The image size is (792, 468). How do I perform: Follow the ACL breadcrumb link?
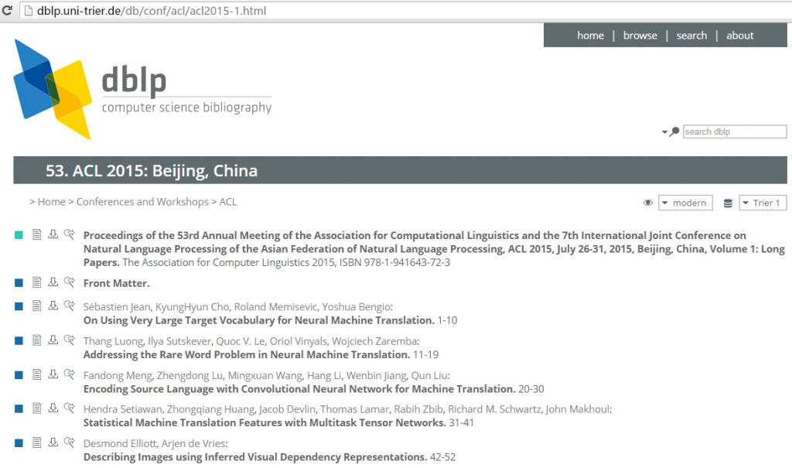click(x=228, y=202)
